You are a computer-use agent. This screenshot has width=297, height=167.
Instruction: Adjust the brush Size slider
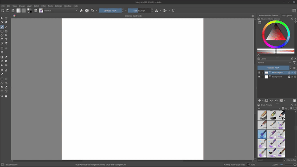tap(139, 11)
